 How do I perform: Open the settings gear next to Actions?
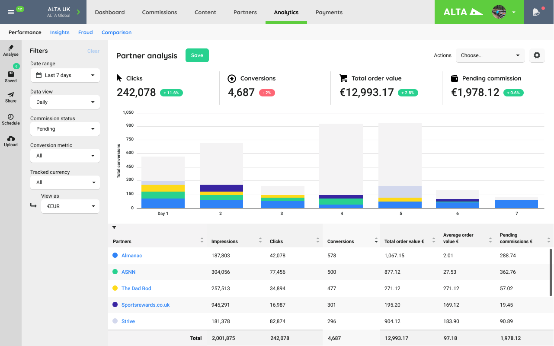coord(537,55)
